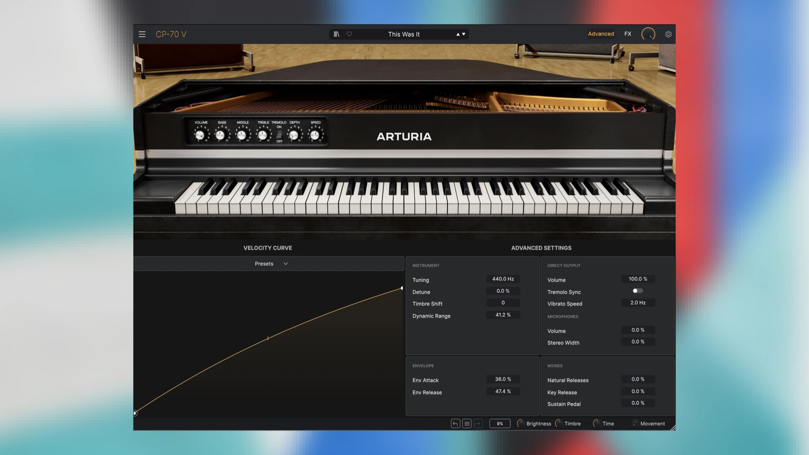
Task: Open the preset library browser icon
Action: pyautogui.click(x=336, y=34)
